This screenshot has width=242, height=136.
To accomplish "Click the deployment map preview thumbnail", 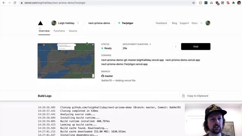I will click(66, 61).
